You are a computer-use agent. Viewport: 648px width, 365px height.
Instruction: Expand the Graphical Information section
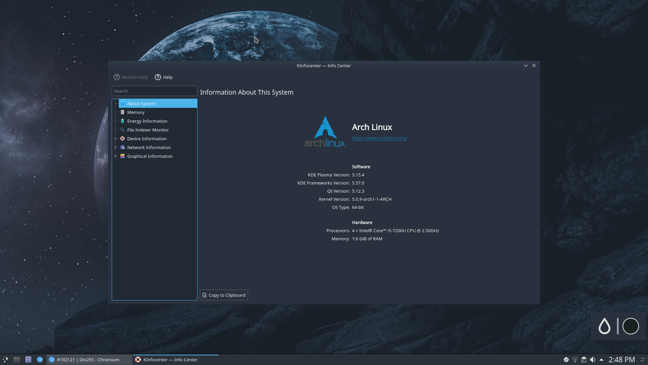[116, 156]
